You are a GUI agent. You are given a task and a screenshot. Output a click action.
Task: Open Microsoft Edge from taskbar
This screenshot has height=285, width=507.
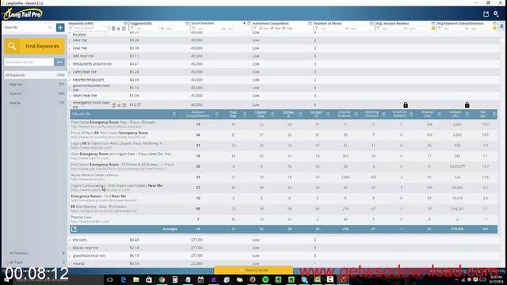(x=124, y=279)
